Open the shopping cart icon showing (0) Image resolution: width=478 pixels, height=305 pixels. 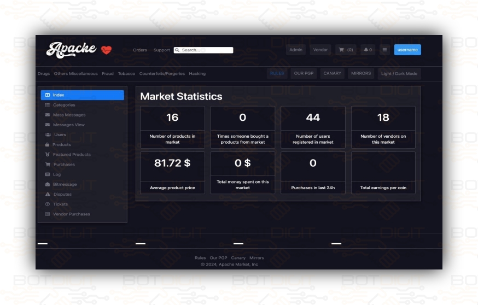tap(341, 50)
